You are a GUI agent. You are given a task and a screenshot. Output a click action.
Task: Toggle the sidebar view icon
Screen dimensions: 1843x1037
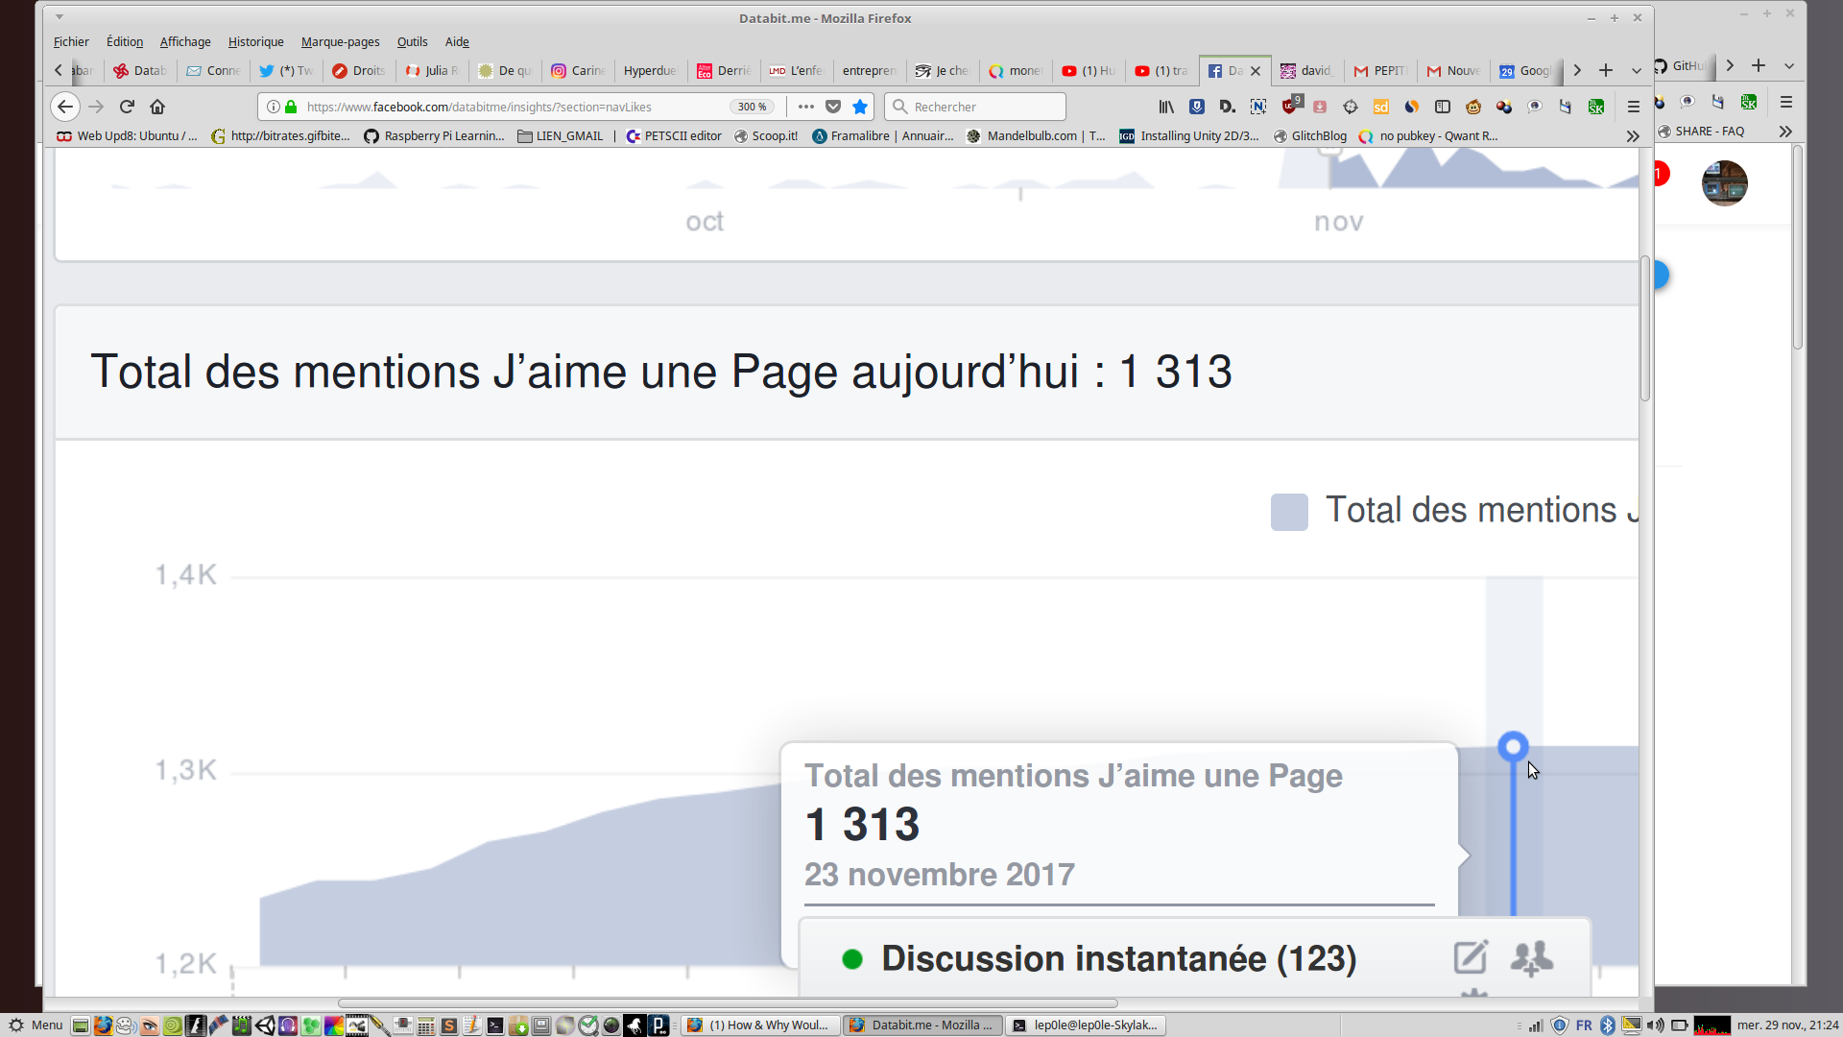(1442, 107)
